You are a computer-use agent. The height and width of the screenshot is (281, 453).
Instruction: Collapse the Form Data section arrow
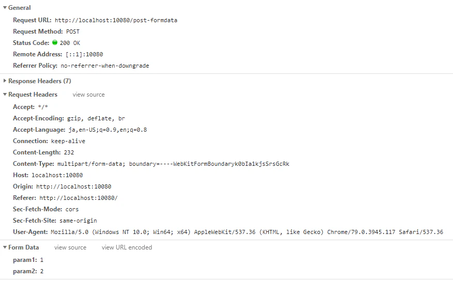[x=5, y=247]
